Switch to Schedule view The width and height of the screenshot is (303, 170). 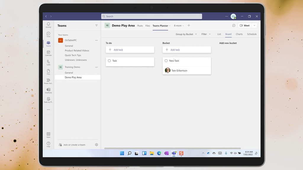[x=252, y=34]
